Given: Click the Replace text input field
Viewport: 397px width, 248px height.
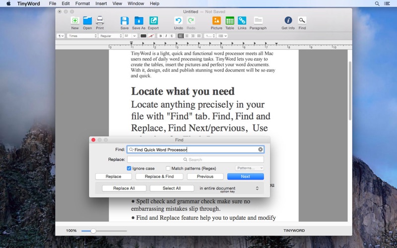Looking at the screenshot, I should pos(195,159).
